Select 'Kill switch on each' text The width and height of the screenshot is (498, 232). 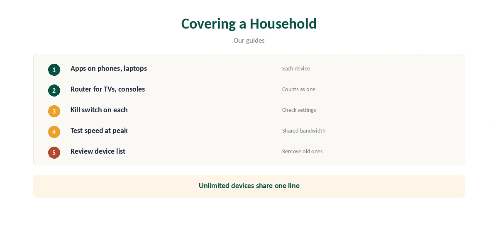[99, 110]
